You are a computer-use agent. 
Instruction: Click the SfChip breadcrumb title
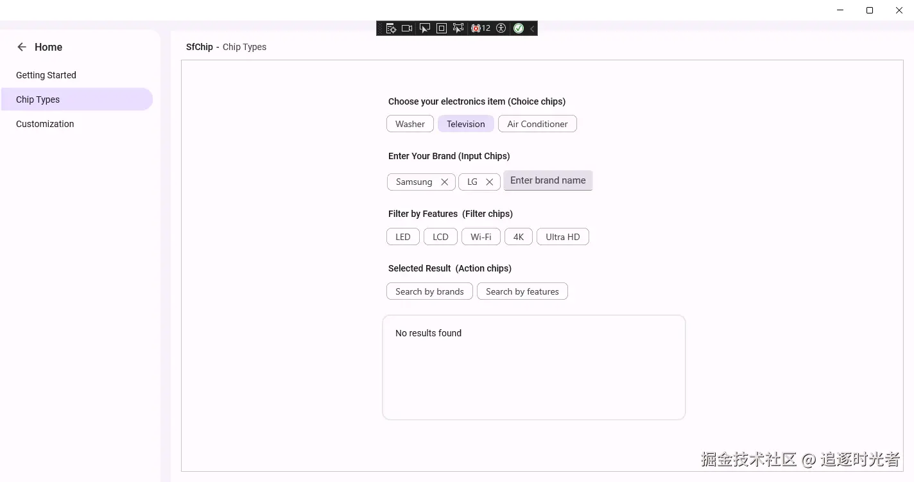click(x=200, y=47)
